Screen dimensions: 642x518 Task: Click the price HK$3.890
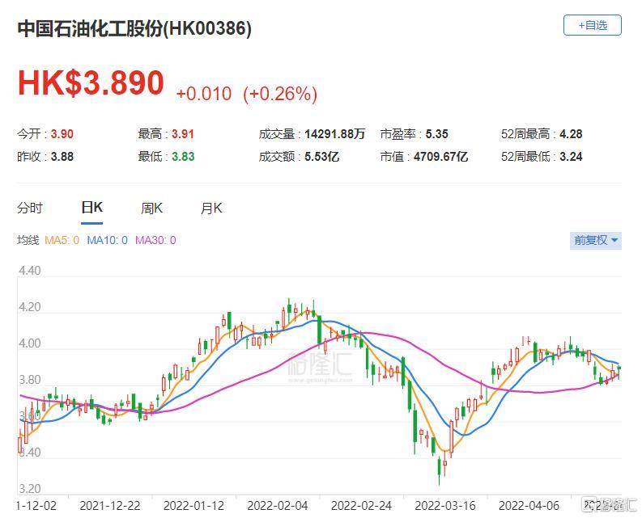(x=91, y=83)
